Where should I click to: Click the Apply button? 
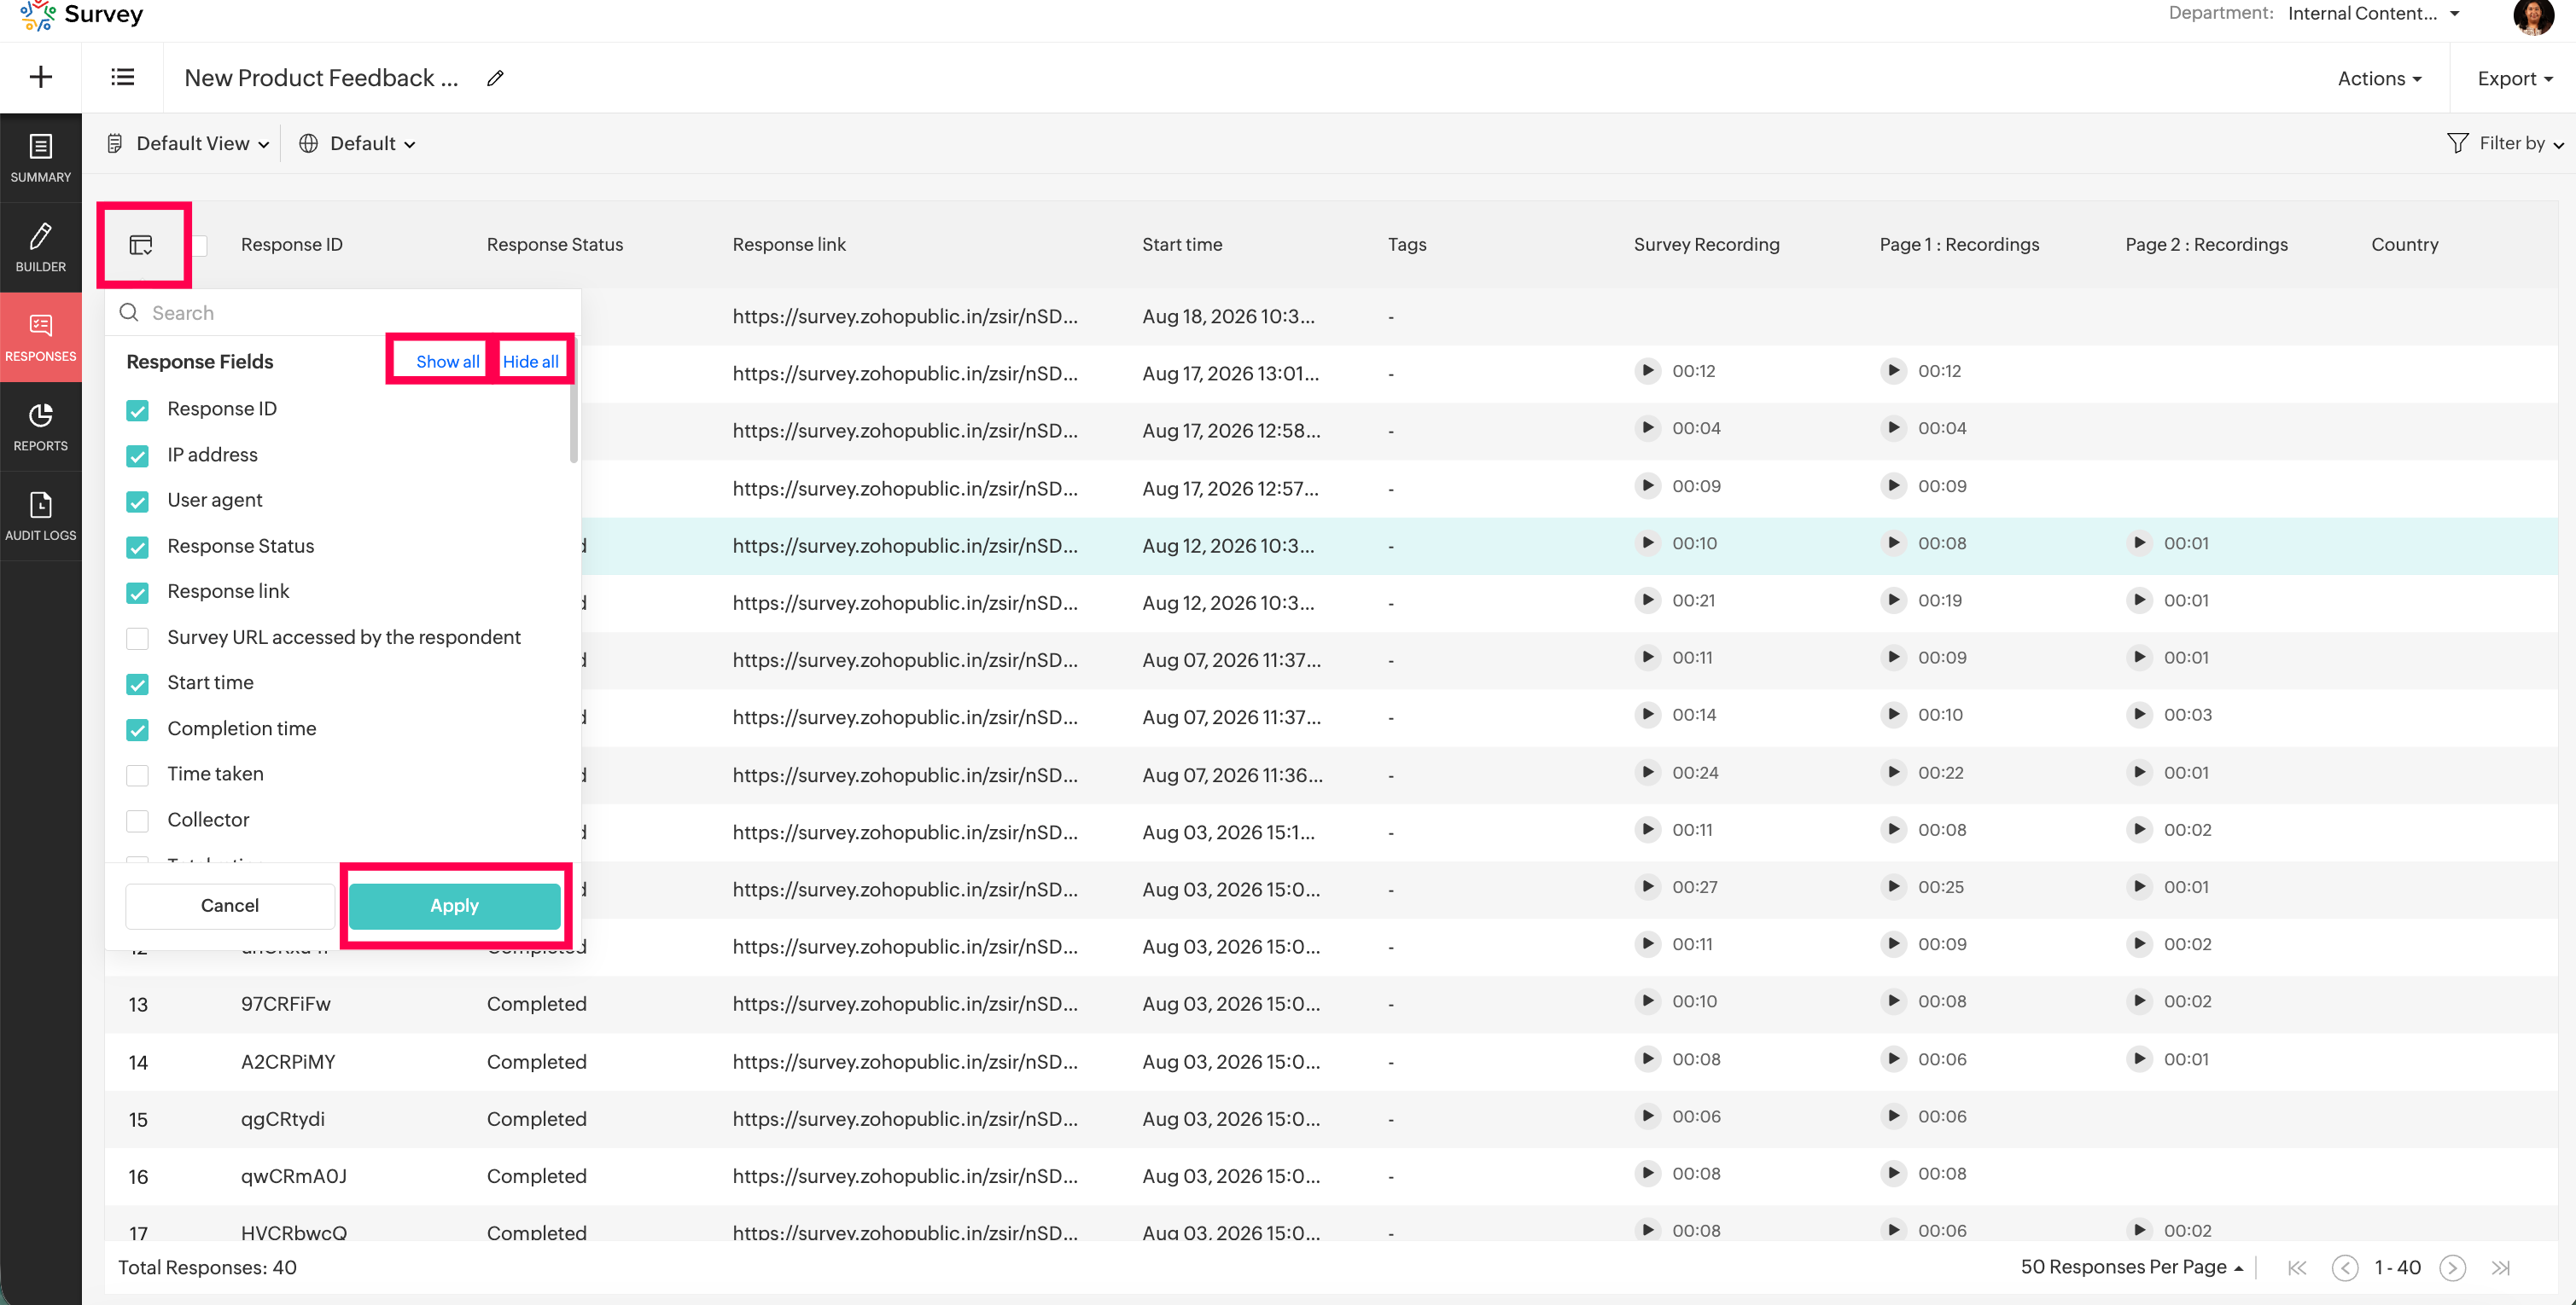[x=455, y=905]
